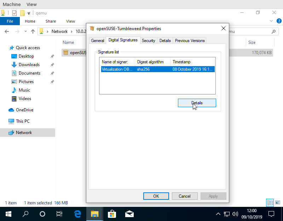Open the File menu in Explorer
The height and width of the screenshot is (221, 283).
pos(10,21)
